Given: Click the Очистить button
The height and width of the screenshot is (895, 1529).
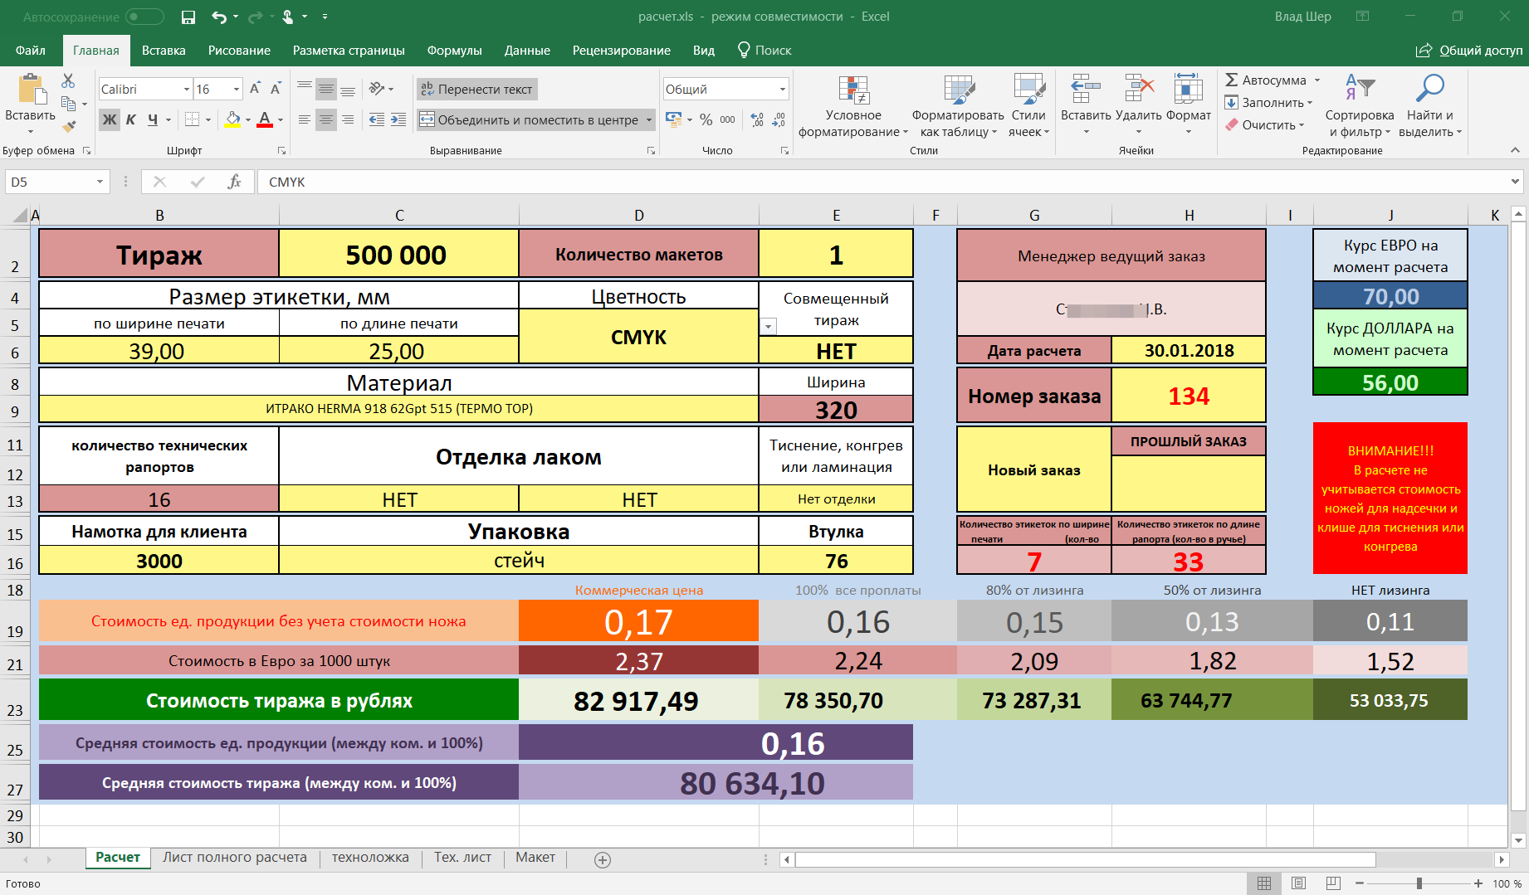Looking at the screenshot, I should click(1265, 125).
